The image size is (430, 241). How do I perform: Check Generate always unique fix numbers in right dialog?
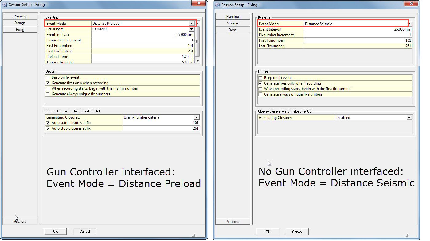[x=260, y=94]
